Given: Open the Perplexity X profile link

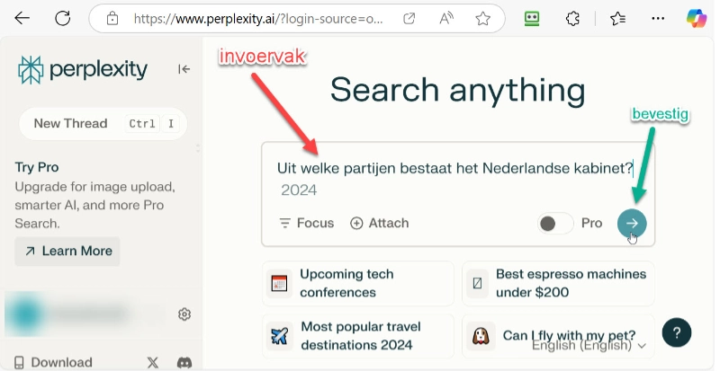Looking at the screenshot, I should point(153,362).
